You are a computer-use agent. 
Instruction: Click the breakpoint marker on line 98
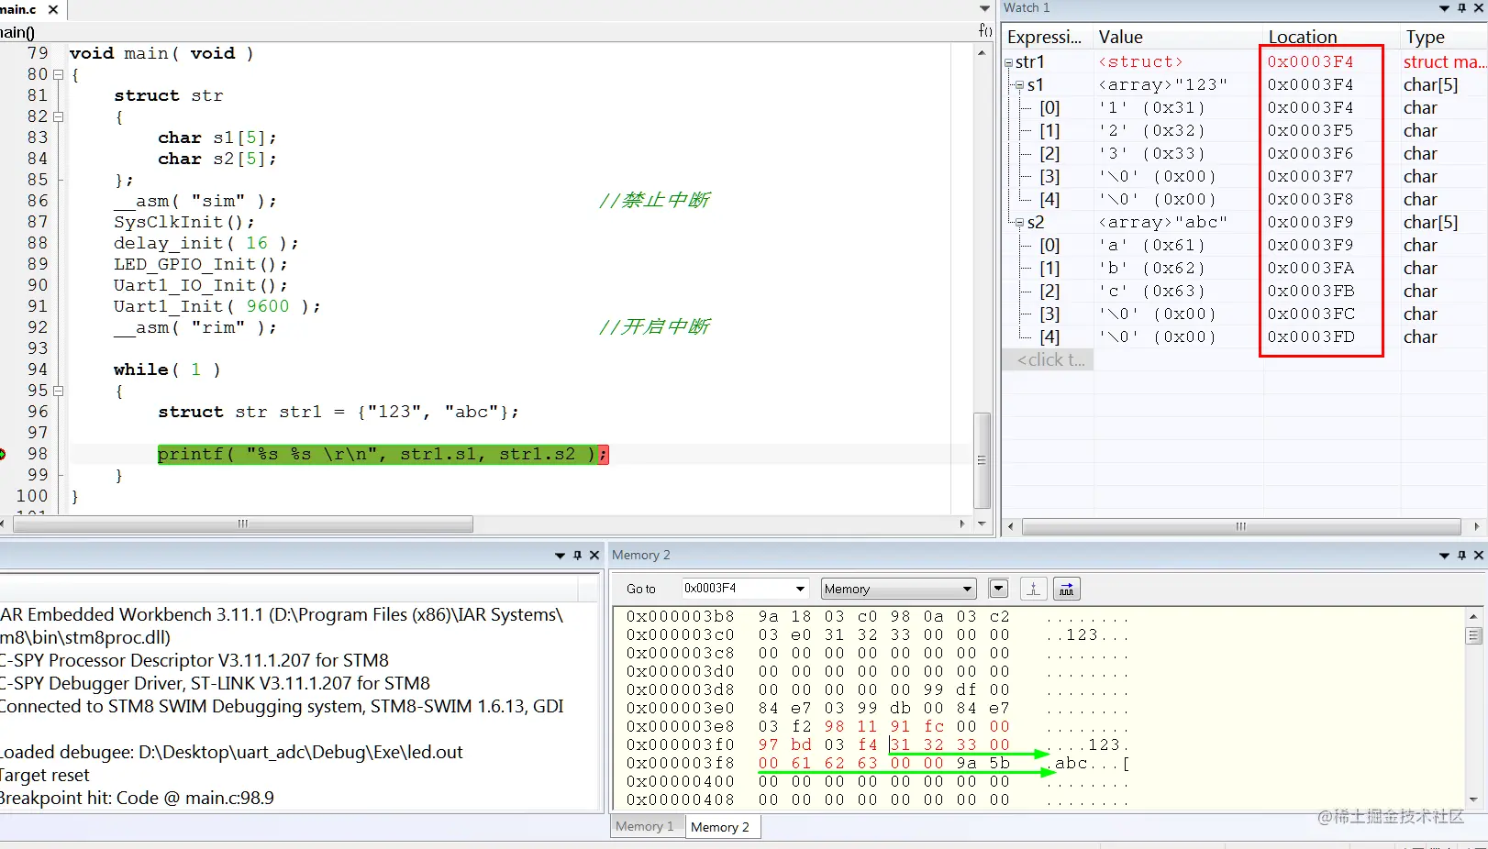point(3,454)
